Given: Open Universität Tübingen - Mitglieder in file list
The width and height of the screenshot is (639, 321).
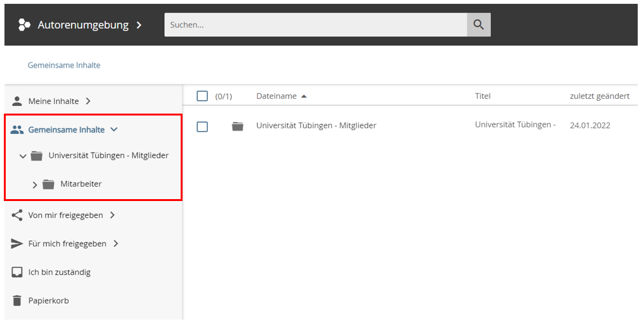Looking at the screenshot, I should pyautogui.click(x=316, y=126).
